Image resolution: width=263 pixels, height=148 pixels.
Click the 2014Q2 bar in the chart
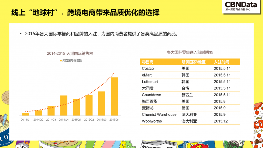point(38,113)
